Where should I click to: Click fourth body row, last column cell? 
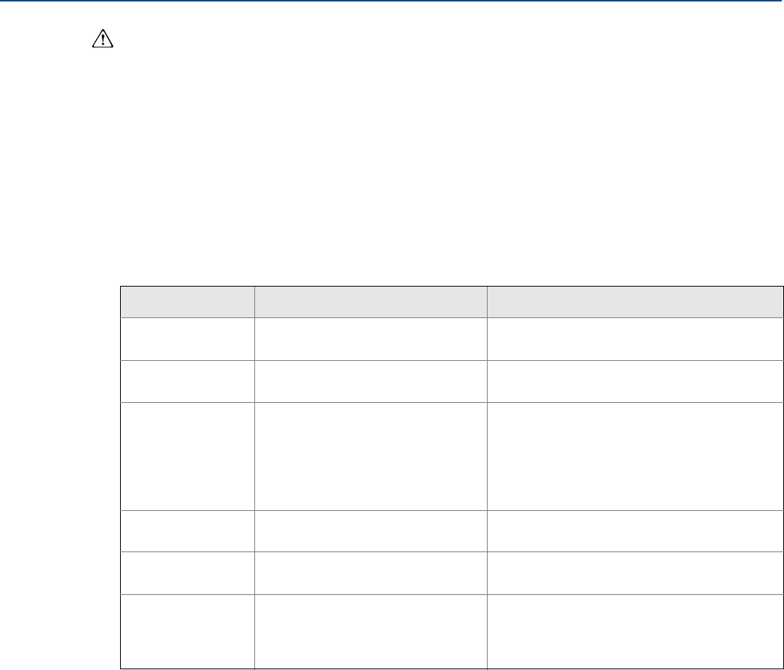pyautogui.click(x=635, y=531)
